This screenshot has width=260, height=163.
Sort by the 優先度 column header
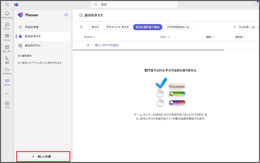pos(240,37)
